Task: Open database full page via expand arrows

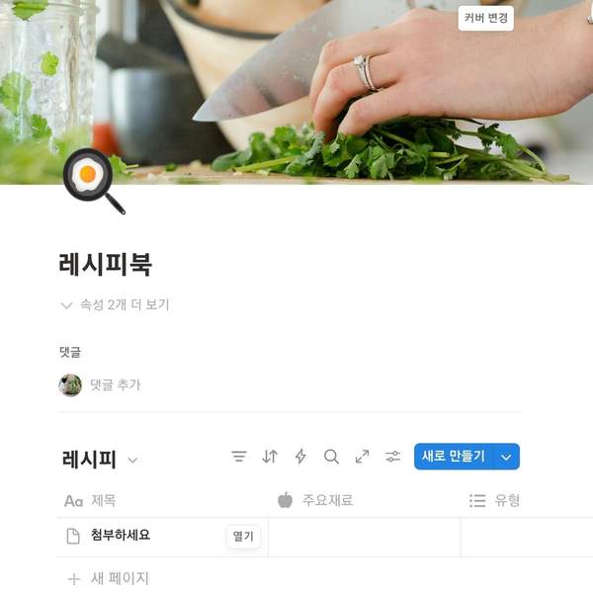Action: coord(363,457)
